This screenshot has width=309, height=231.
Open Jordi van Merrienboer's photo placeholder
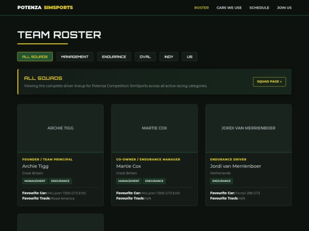click(248, 128)
